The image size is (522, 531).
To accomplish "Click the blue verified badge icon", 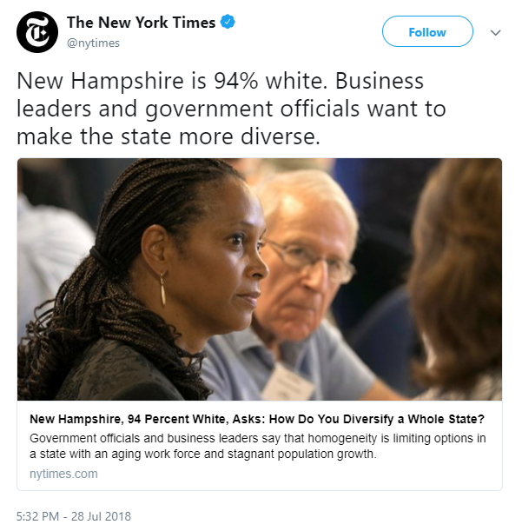I will (x=228, y=22).
